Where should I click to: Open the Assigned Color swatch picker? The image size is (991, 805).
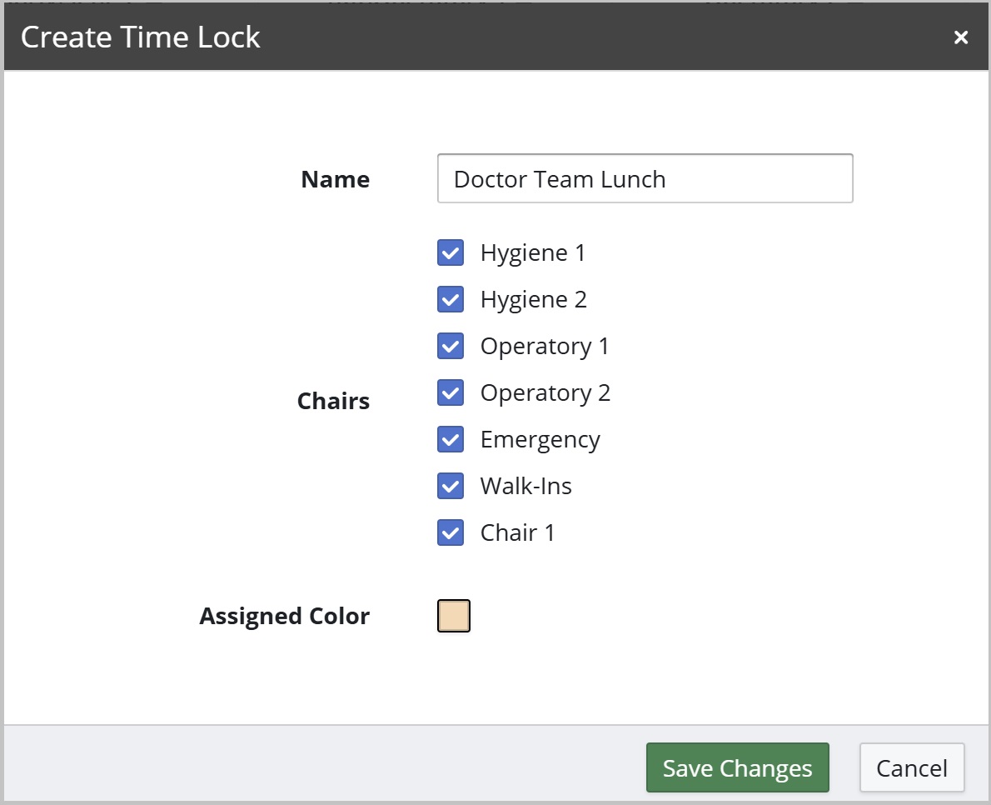pos(454,616)
